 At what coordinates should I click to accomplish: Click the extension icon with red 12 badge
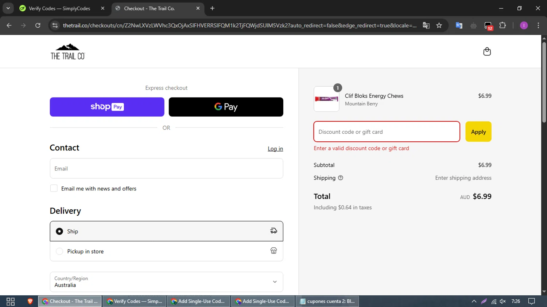[x=488, y=25]
